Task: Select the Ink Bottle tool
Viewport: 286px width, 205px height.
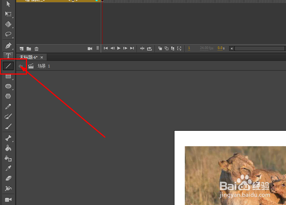Action: [8, 158]
